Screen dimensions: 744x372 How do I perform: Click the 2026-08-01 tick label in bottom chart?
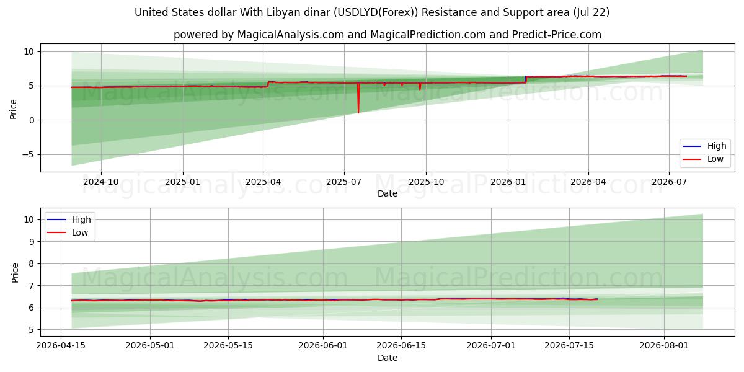664,346
